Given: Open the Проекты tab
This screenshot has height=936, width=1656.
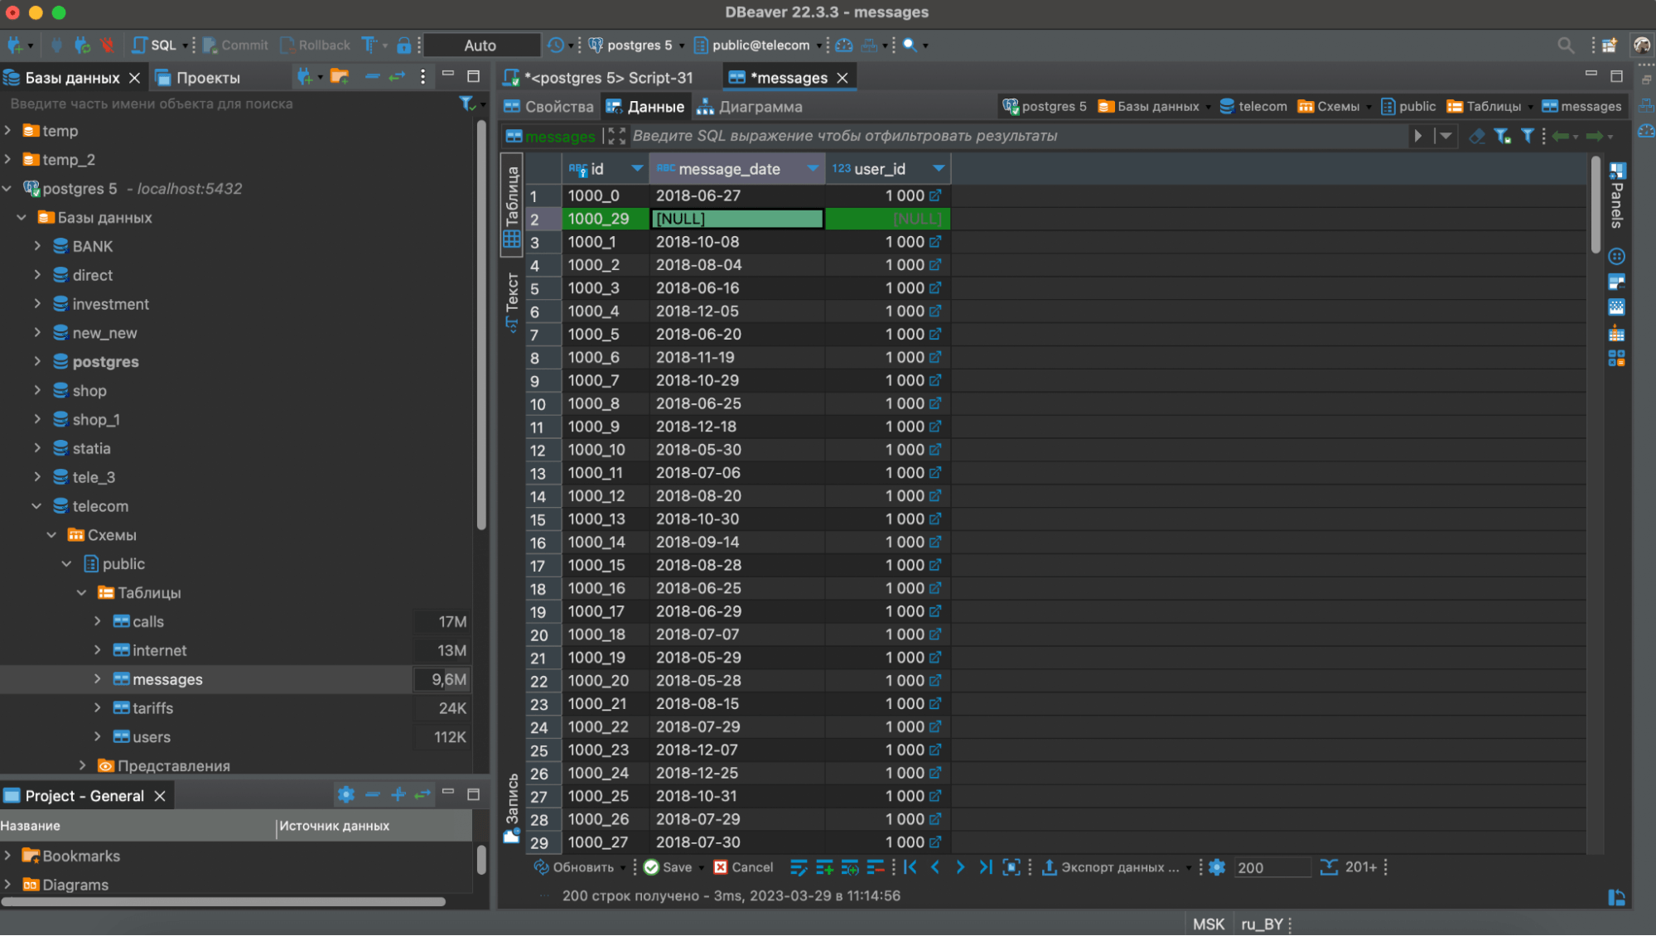Looking at the screenshot, I should click(199, 78).
